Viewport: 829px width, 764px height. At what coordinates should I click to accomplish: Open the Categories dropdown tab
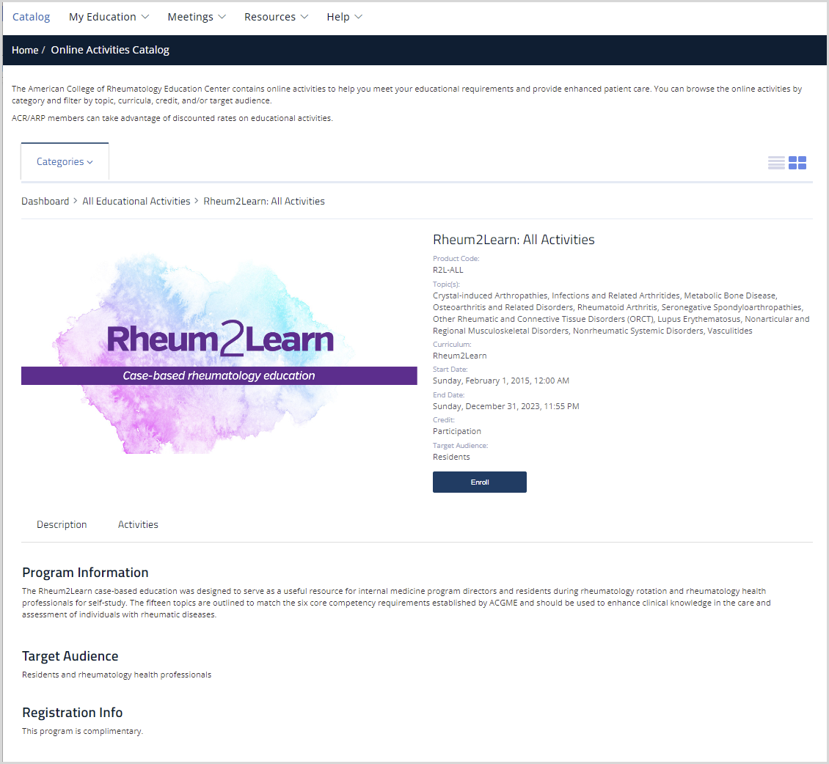point(65,162)
